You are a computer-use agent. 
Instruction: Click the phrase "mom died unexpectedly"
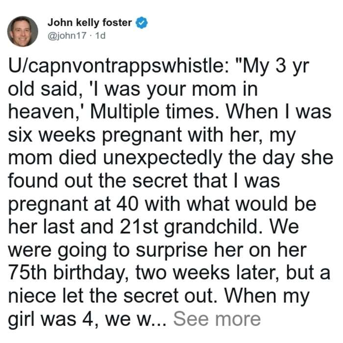coord(116,158)
